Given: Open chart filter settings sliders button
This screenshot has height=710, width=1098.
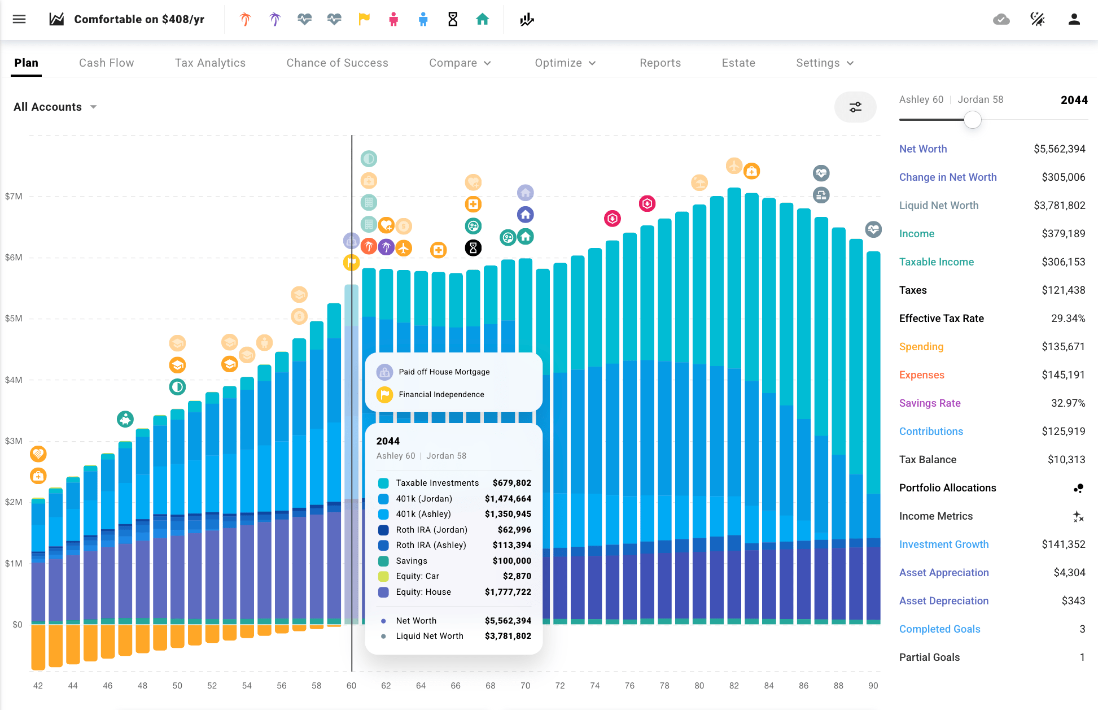Looking at the screenshot, I should tap(855, 107).
